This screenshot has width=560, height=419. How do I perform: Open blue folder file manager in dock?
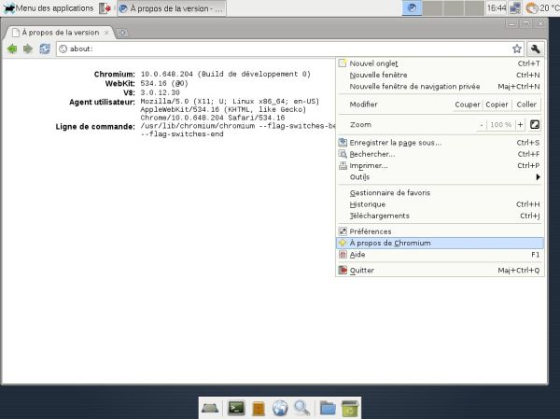328,409
